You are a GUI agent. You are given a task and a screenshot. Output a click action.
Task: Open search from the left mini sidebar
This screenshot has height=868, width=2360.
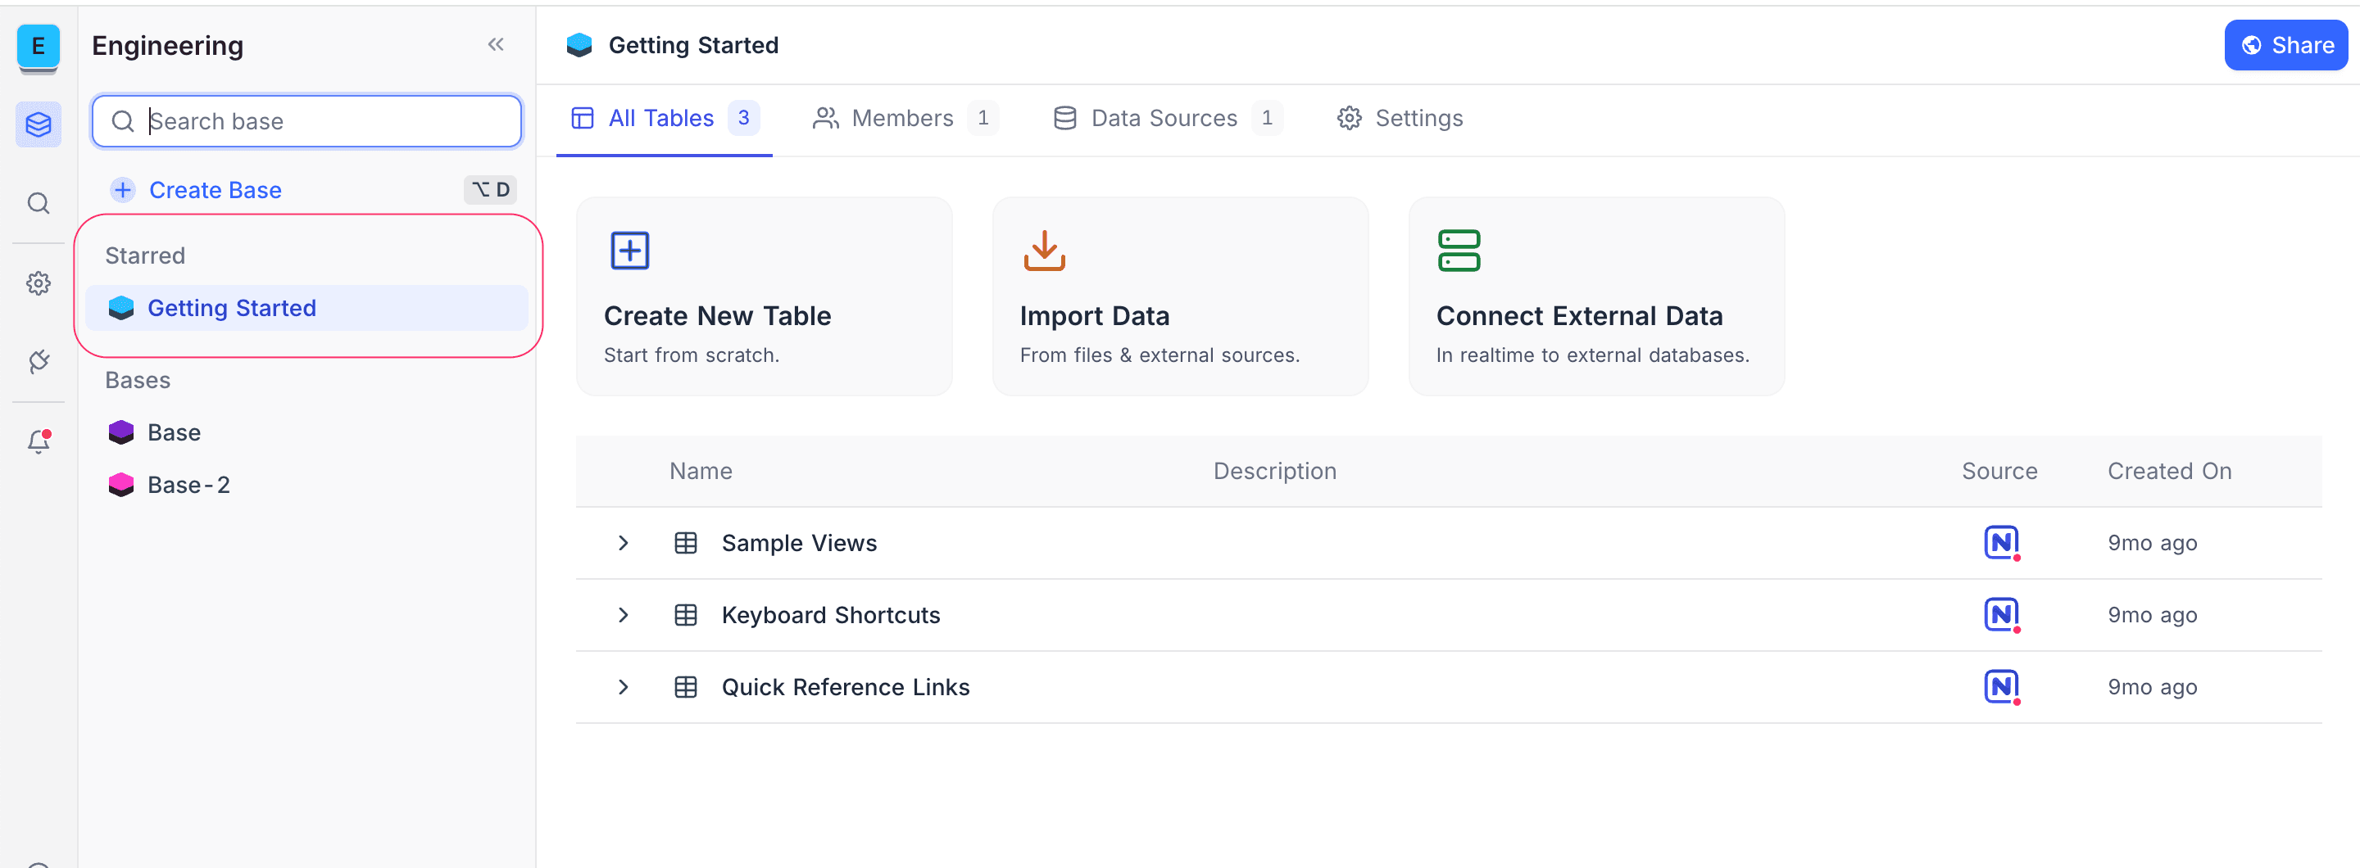point(38,203)
